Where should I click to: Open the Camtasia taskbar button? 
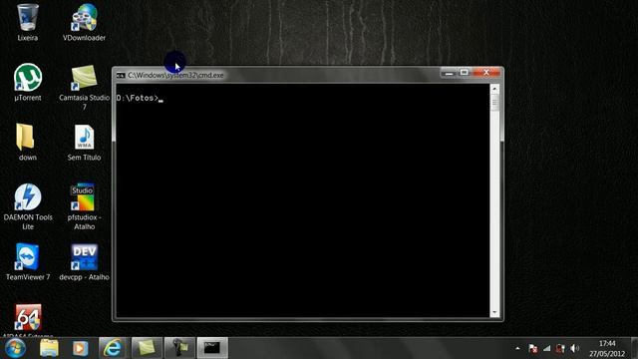pos(147,348)
